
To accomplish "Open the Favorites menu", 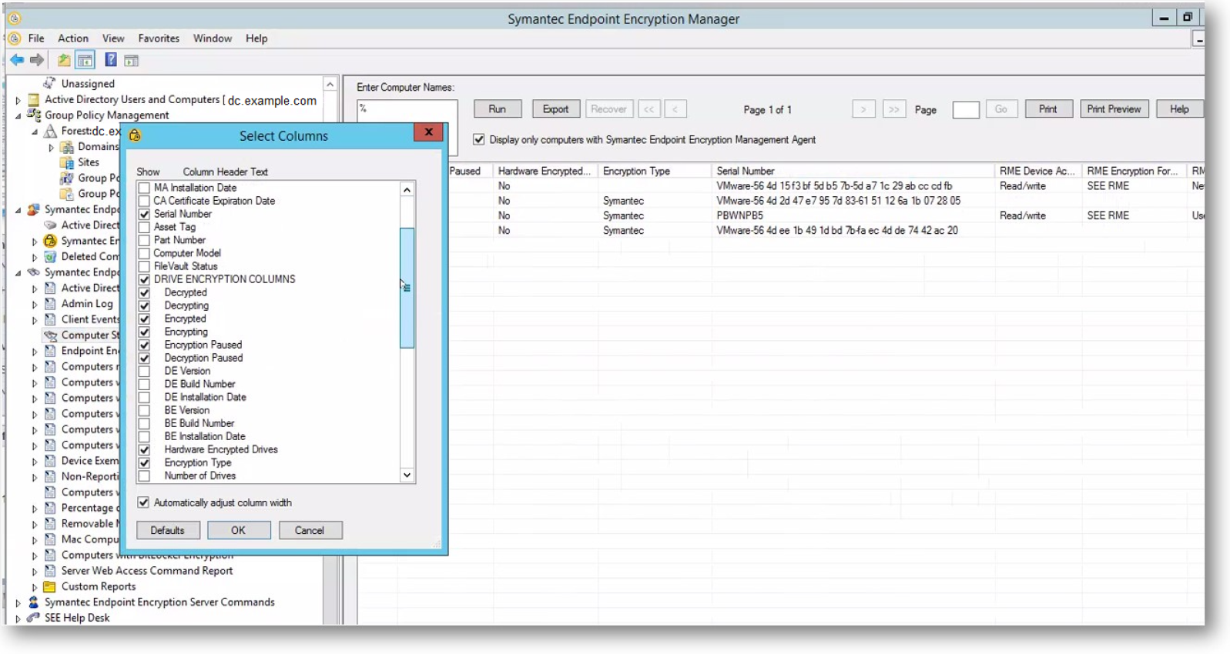I will [159, 38].
